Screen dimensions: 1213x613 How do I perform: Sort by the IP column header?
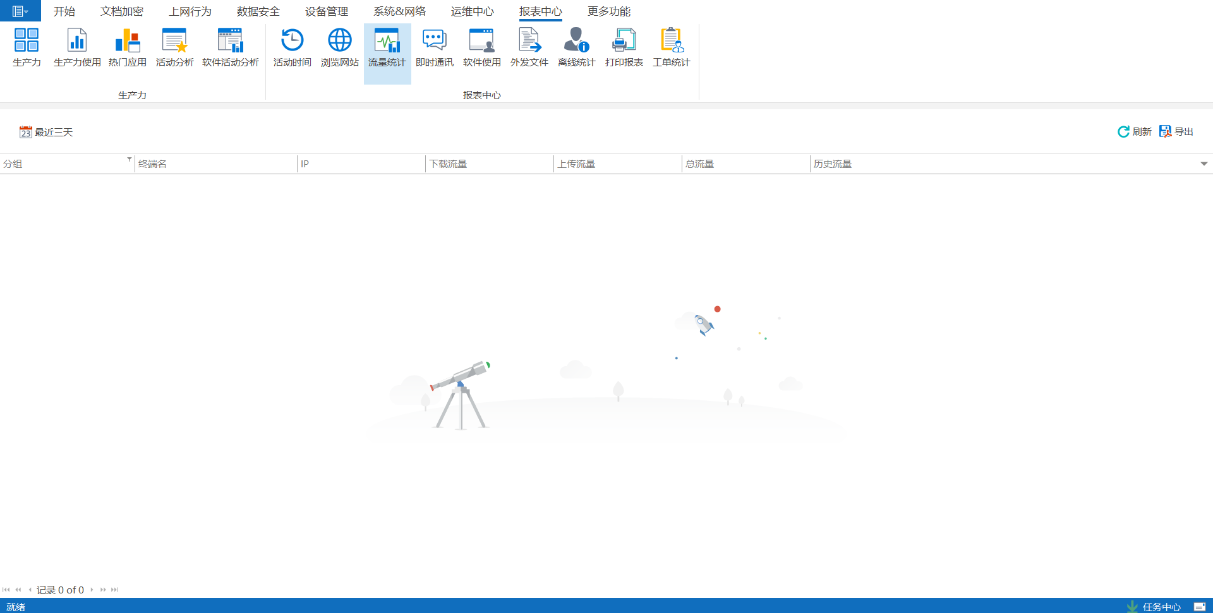point(361,164)
